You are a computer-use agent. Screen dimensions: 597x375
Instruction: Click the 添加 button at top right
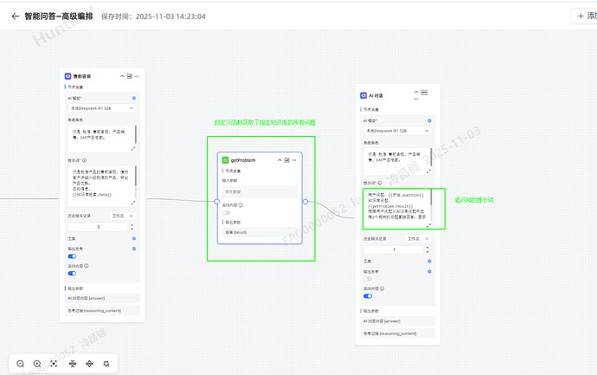585,16
